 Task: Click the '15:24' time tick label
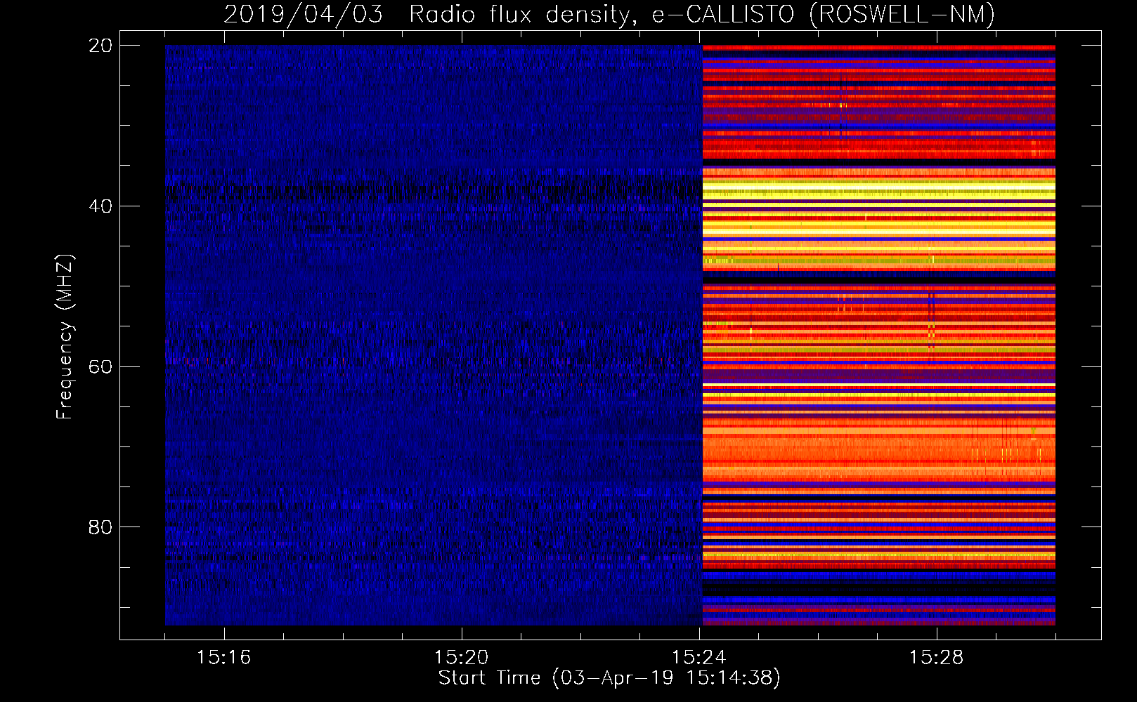coord(699,658)
